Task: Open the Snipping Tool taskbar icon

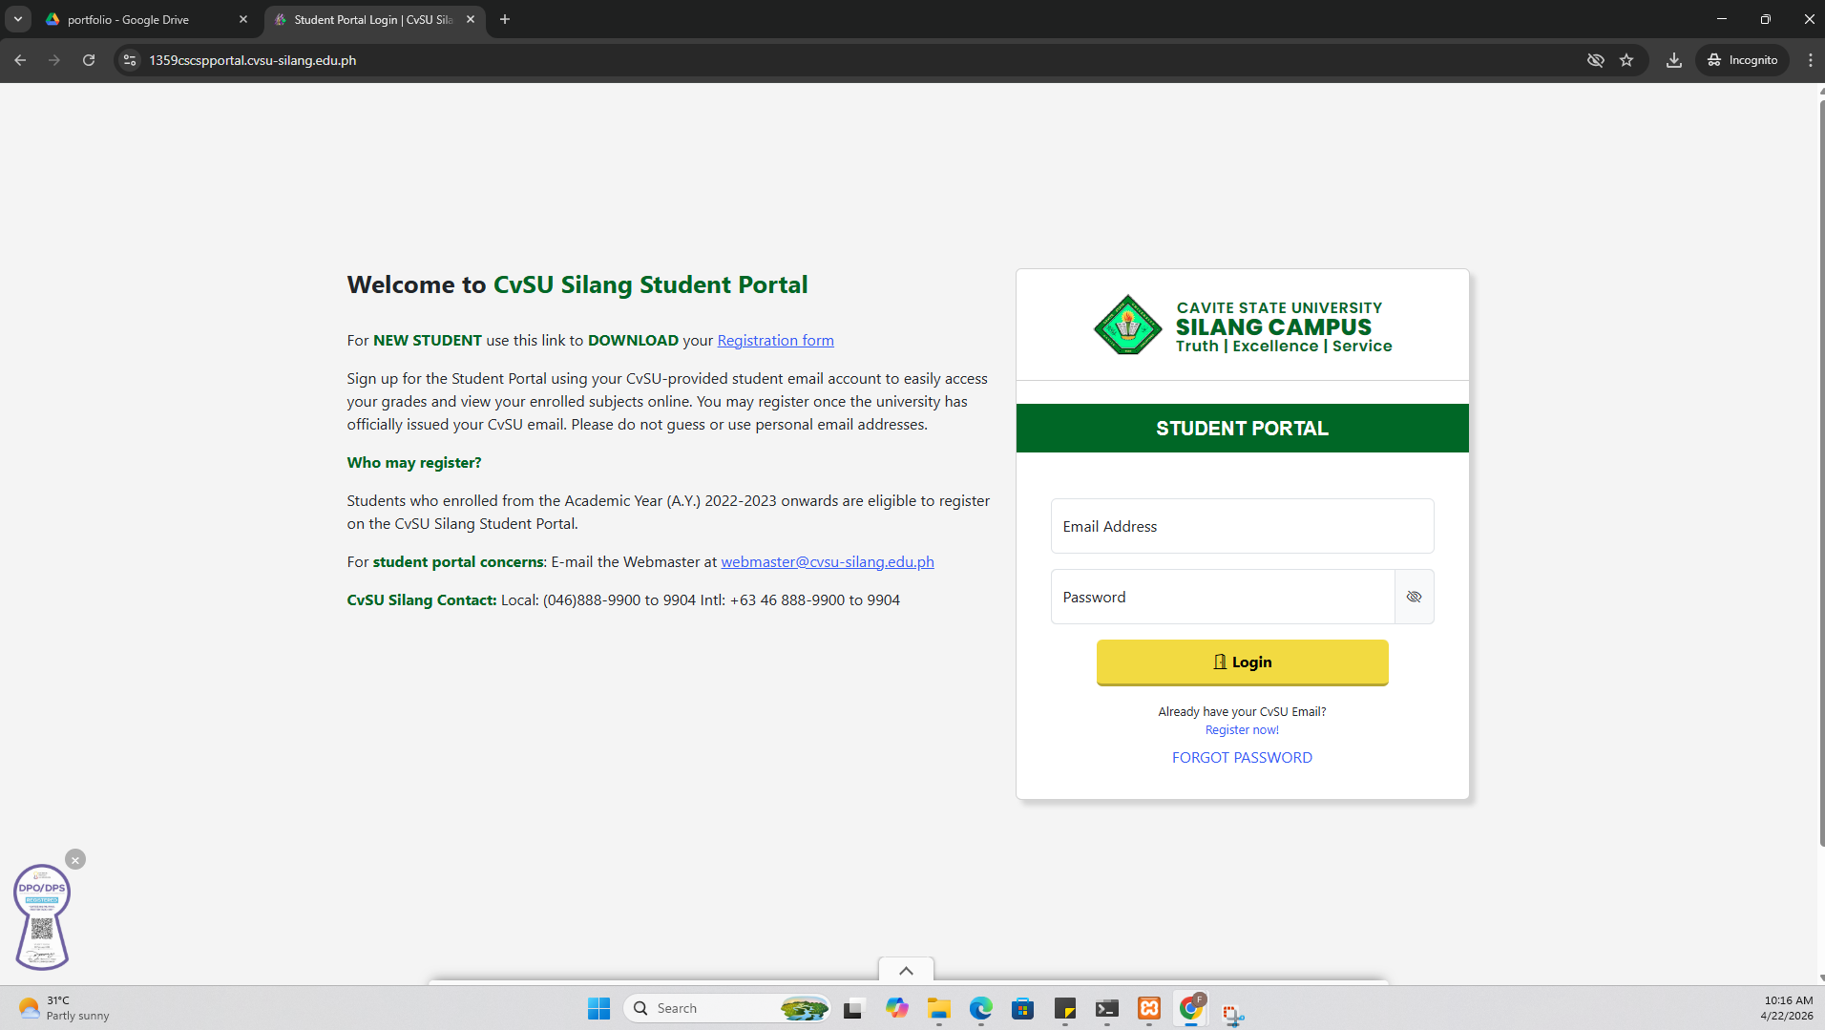Action: 1233,1012
